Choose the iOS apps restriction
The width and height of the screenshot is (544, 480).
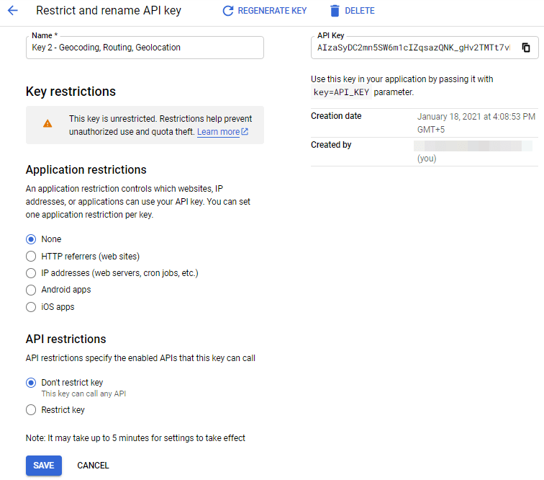tap(31, 307)
